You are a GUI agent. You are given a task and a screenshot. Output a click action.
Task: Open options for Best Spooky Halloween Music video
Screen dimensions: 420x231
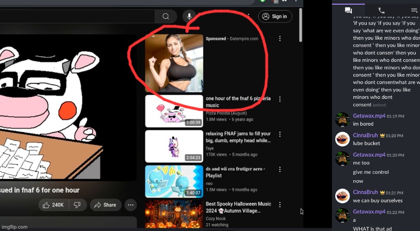280,205
